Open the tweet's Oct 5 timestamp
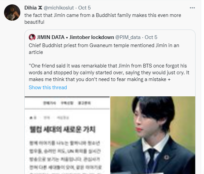Screen dimensions: 204x174 coord(85,8)
